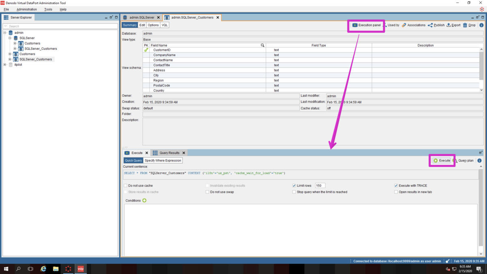Expand the itpilot tree node
Viewport: 487px width, 274px height.
(5, 65)
